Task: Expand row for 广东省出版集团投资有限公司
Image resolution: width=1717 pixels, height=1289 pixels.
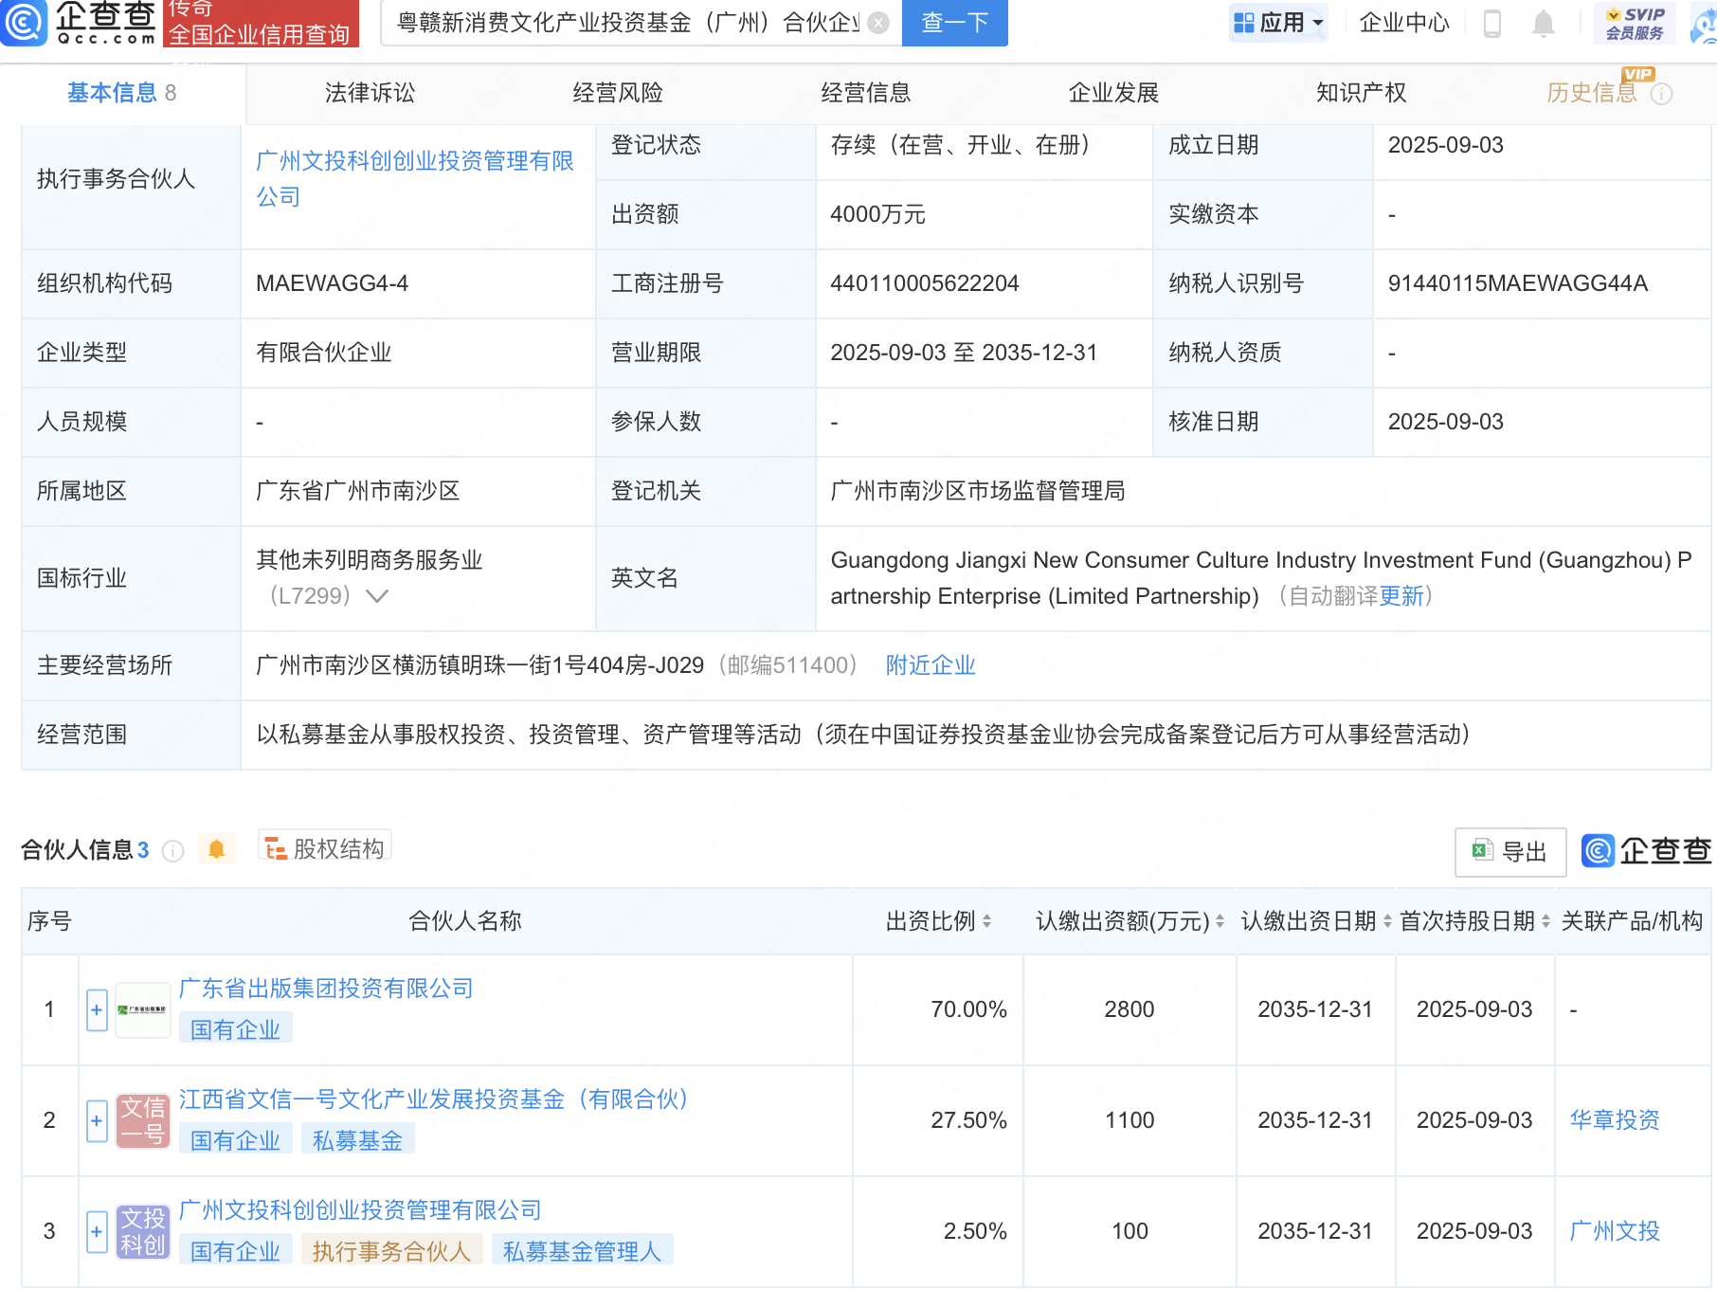Action: coord(97,1010)
